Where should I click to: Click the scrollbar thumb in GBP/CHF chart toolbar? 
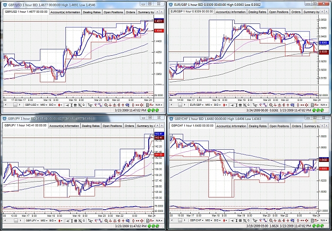(x=180, y=220)
